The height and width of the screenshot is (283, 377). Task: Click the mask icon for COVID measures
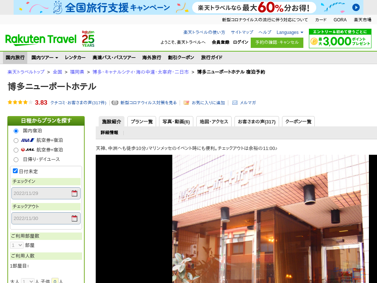pyautogui.click(x=115, y=103)
